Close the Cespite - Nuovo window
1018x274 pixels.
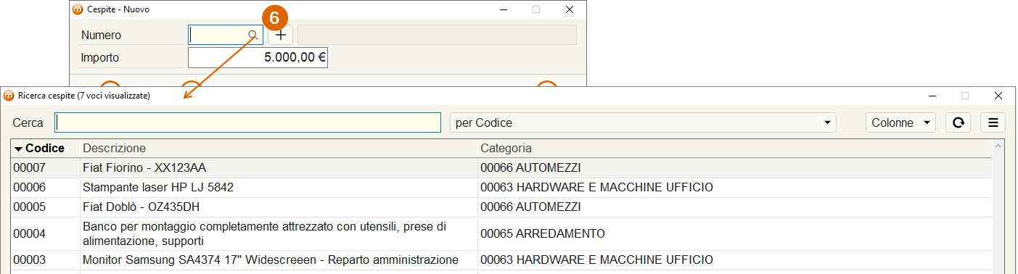pyautogui.click(x=570, y=9)
